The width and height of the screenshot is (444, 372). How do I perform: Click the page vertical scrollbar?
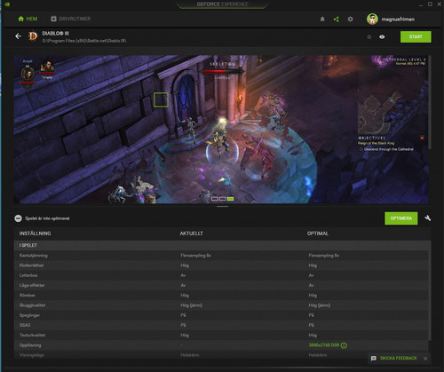click(430, 102)
